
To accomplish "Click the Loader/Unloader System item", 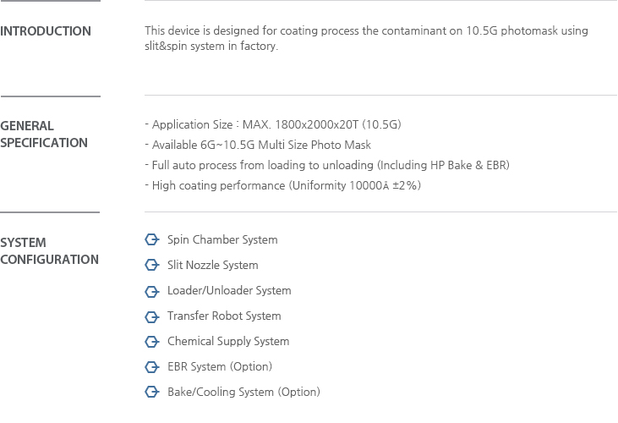I will pyautogui.click(x=229, y=290).
